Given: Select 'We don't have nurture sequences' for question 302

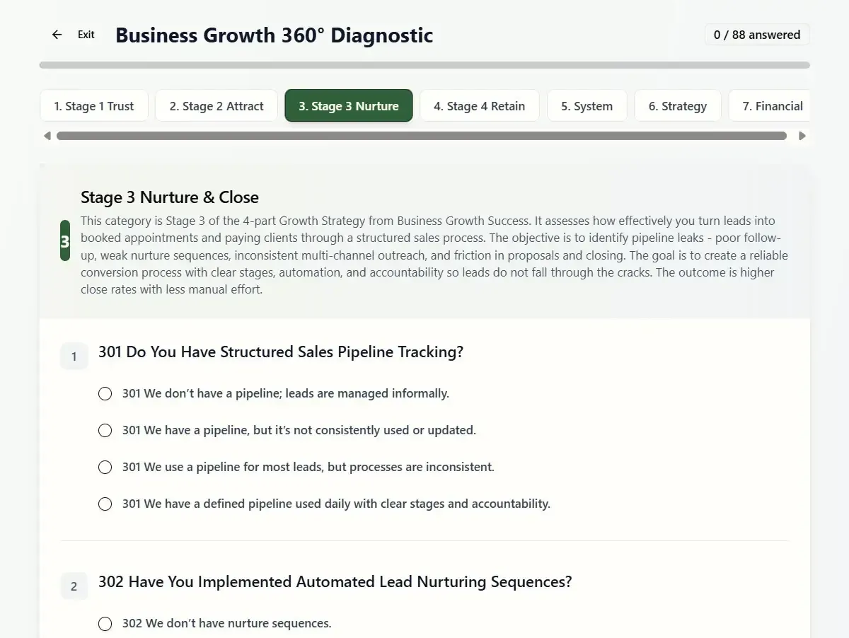Looking at the screenshot, I should (x=105, y=623).
